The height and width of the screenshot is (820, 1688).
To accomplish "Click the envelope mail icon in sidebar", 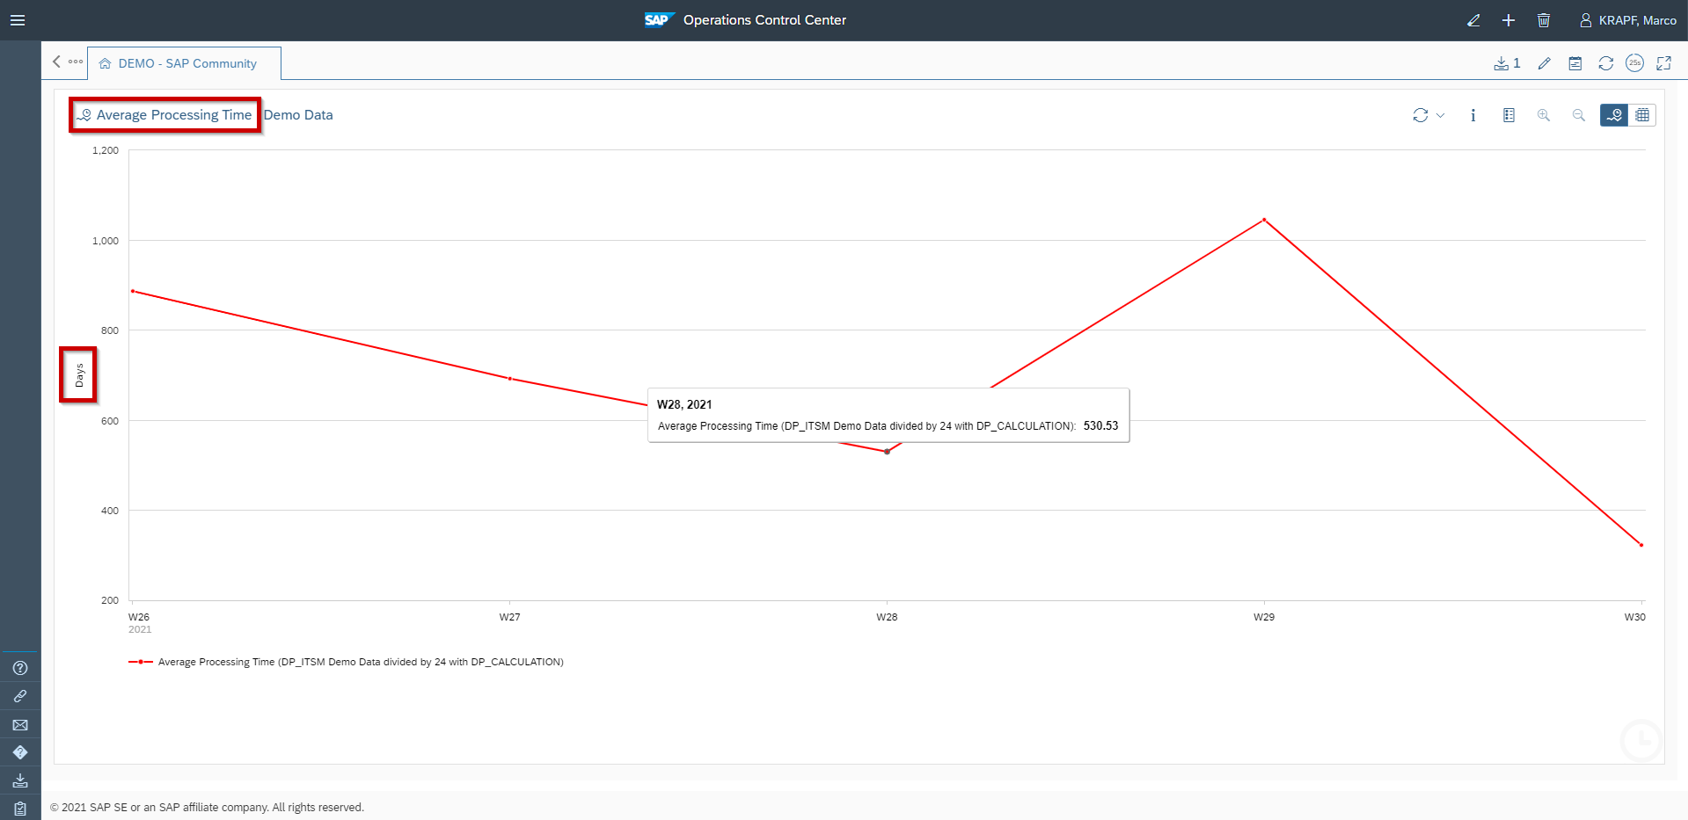I will (20, 725).
